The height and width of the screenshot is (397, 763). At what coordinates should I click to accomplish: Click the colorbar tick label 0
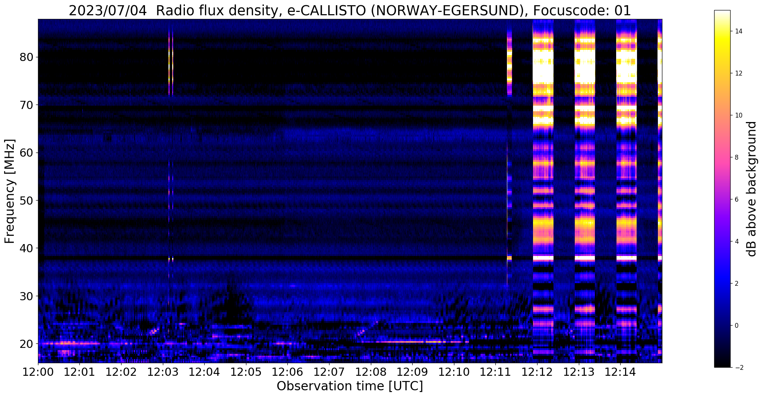(x=737, y=326)
